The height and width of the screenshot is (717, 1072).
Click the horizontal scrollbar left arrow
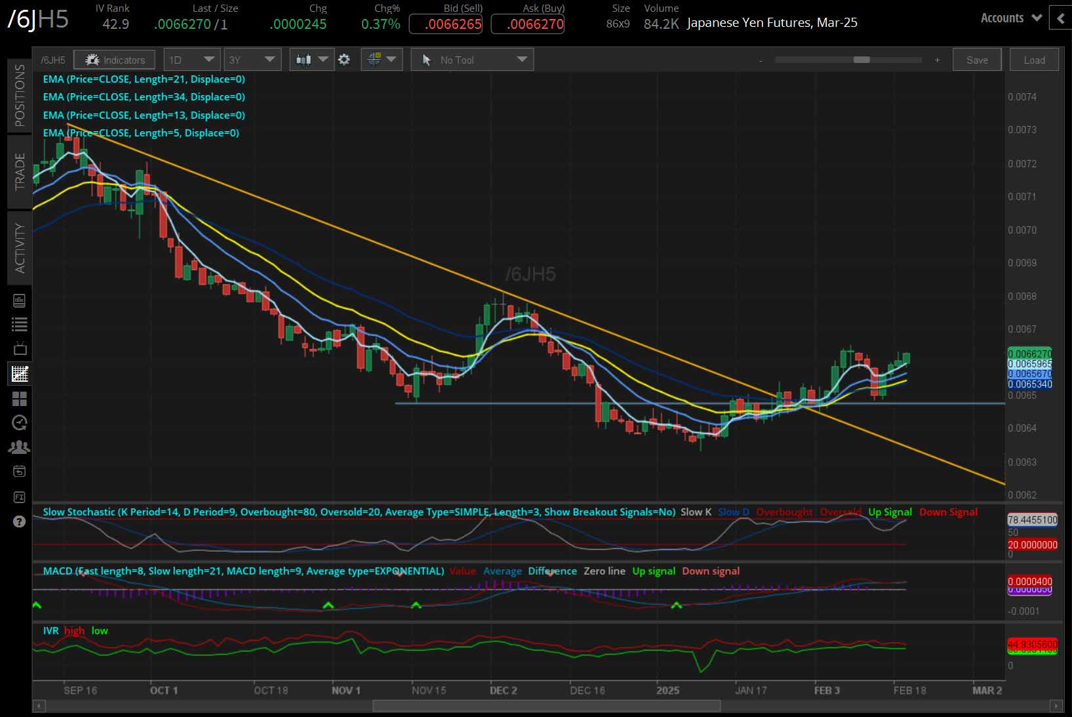[39, 706]
